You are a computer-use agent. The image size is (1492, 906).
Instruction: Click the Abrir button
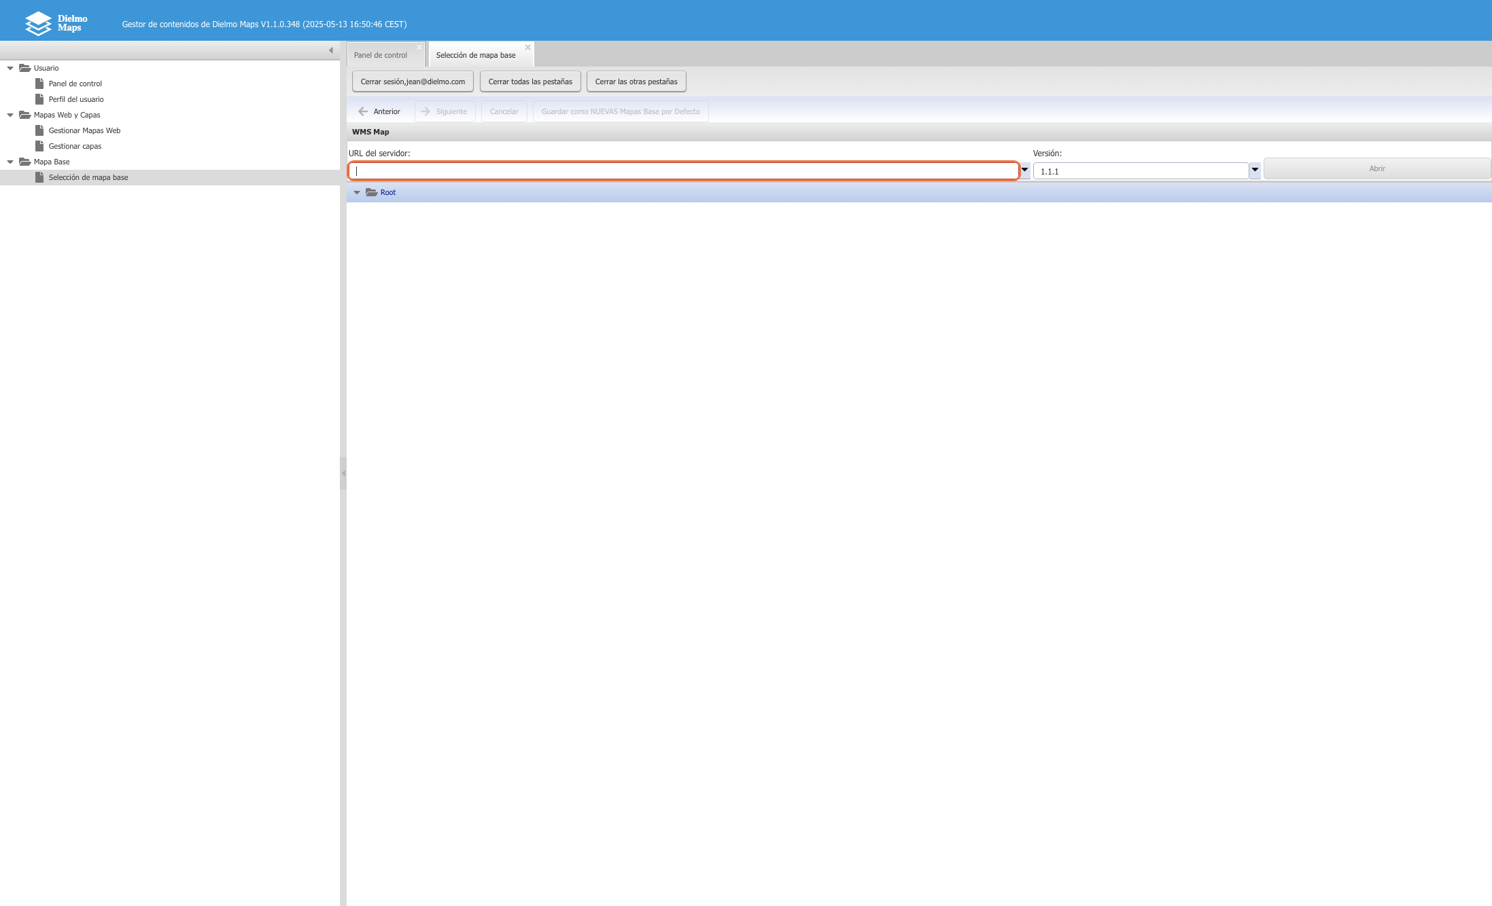coord(1377,168)
